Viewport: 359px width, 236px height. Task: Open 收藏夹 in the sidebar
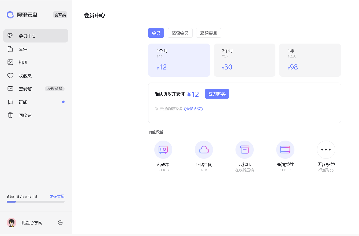pyautogui.click(x=36, y=76)
